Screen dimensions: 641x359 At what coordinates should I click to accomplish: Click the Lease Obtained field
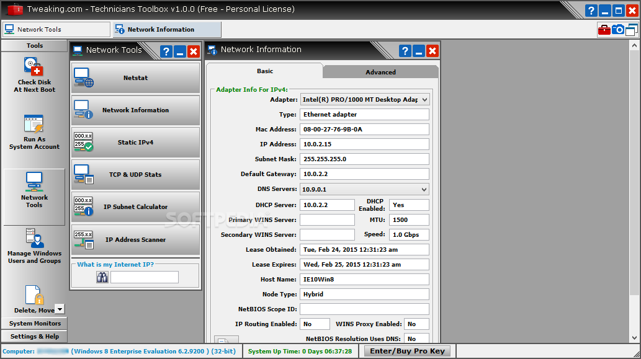coord(365,249)
